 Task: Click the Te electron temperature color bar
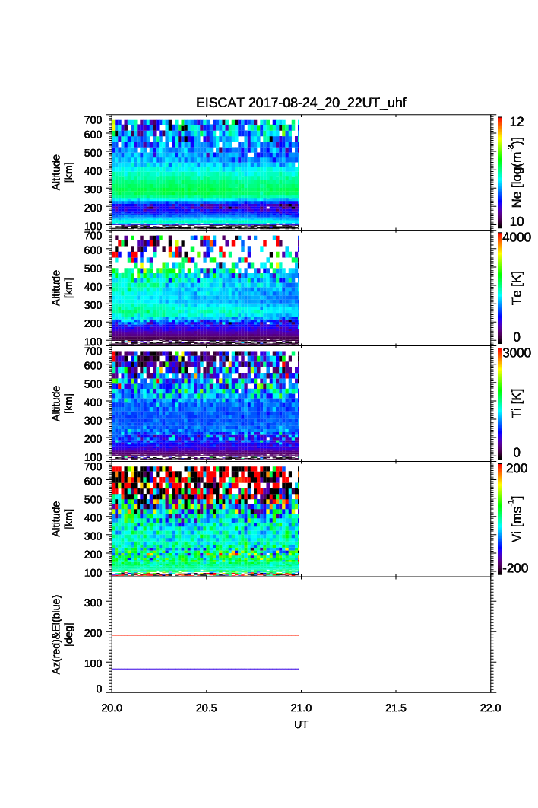tap(500, 288)
